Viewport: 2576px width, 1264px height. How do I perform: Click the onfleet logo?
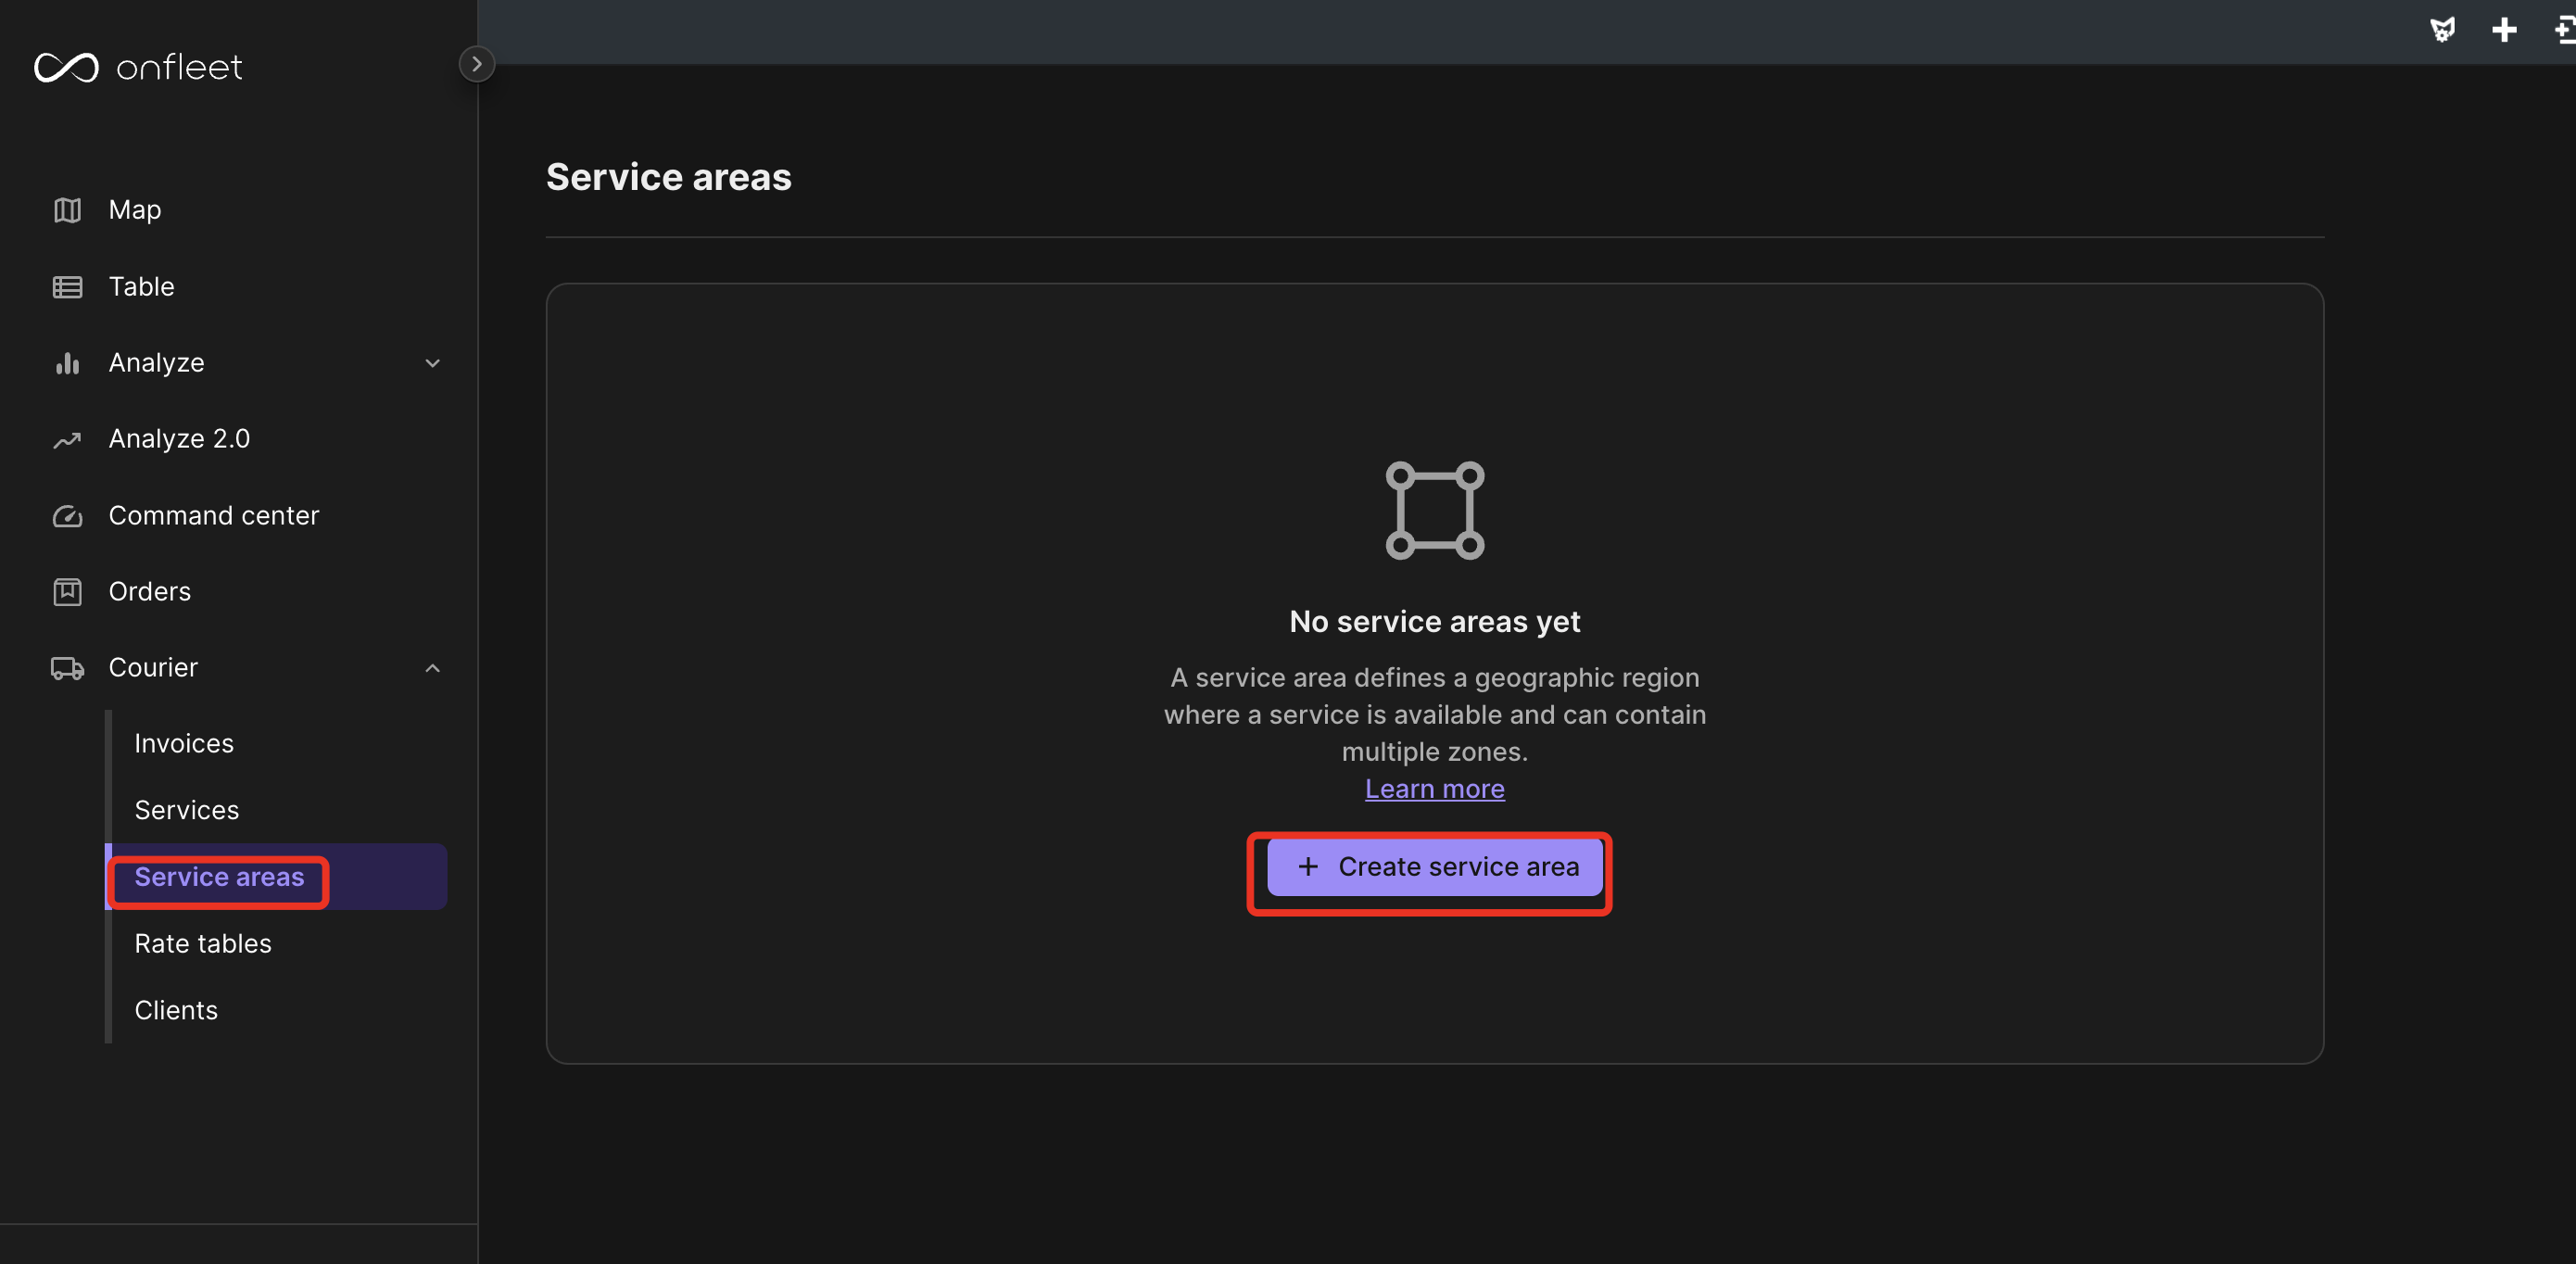[x=138, y=67]
